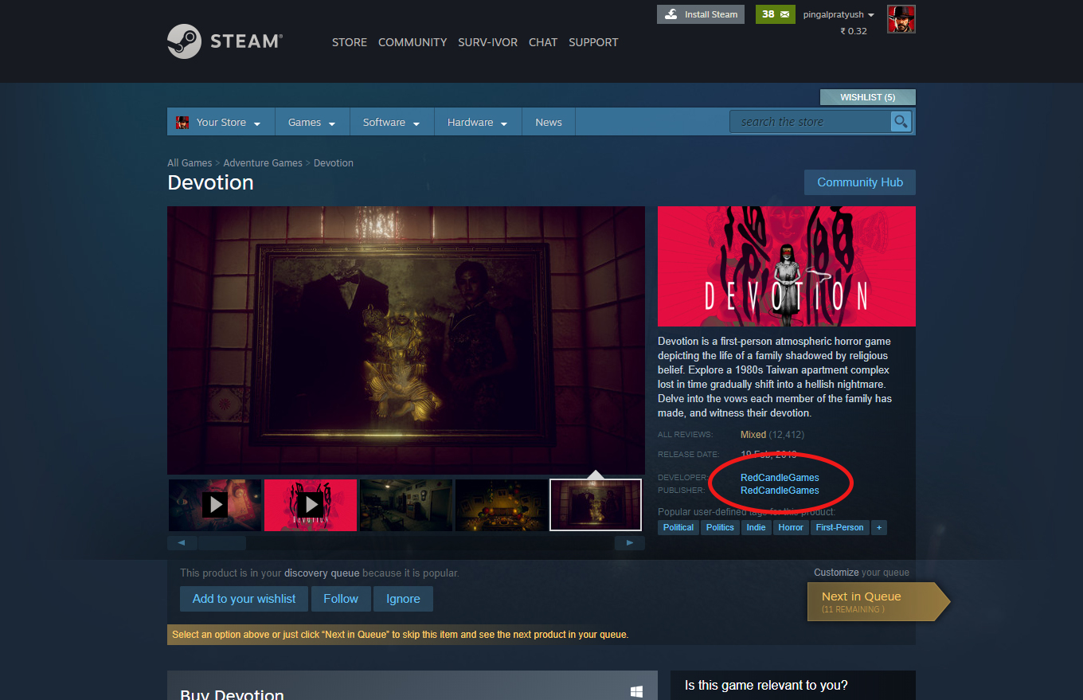Click the Windows platform icon
This screenshot has height=700, width=1083.
636,692
